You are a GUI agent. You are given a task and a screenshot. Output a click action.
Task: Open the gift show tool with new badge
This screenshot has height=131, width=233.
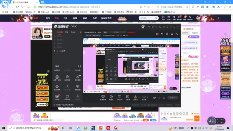[x=57, y=97]
